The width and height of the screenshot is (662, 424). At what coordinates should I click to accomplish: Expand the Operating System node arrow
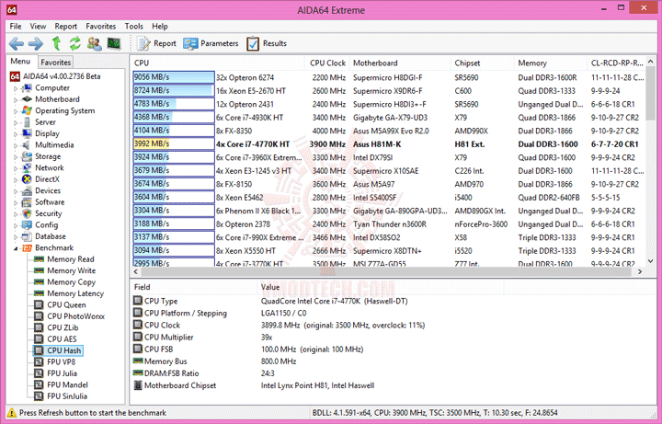[16, 111]
